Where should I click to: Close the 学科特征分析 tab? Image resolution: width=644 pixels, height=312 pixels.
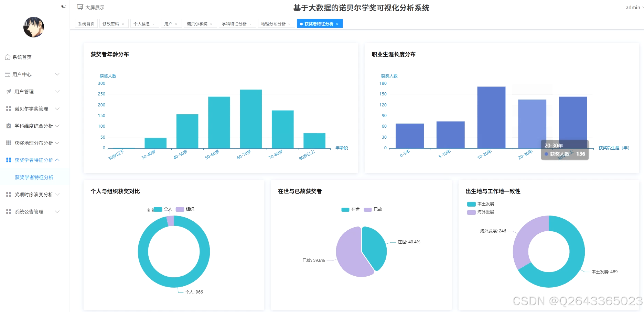pyautogui.click(x=250, y=24)
